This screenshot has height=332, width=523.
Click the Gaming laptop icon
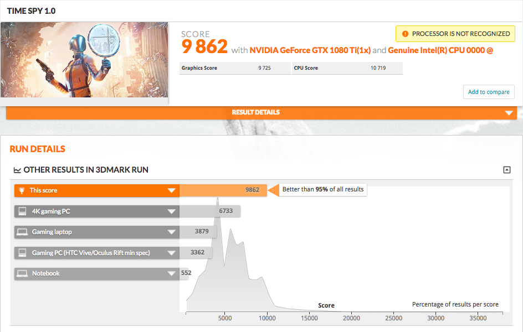click(x=22, y=232)
